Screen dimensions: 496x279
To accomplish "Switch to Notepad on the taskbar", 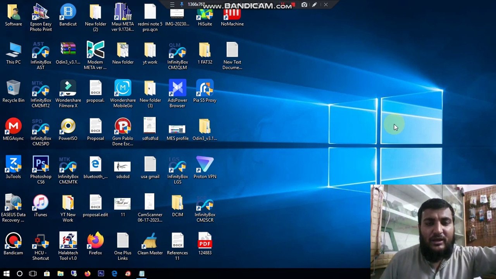I will (x=141, y=274).
